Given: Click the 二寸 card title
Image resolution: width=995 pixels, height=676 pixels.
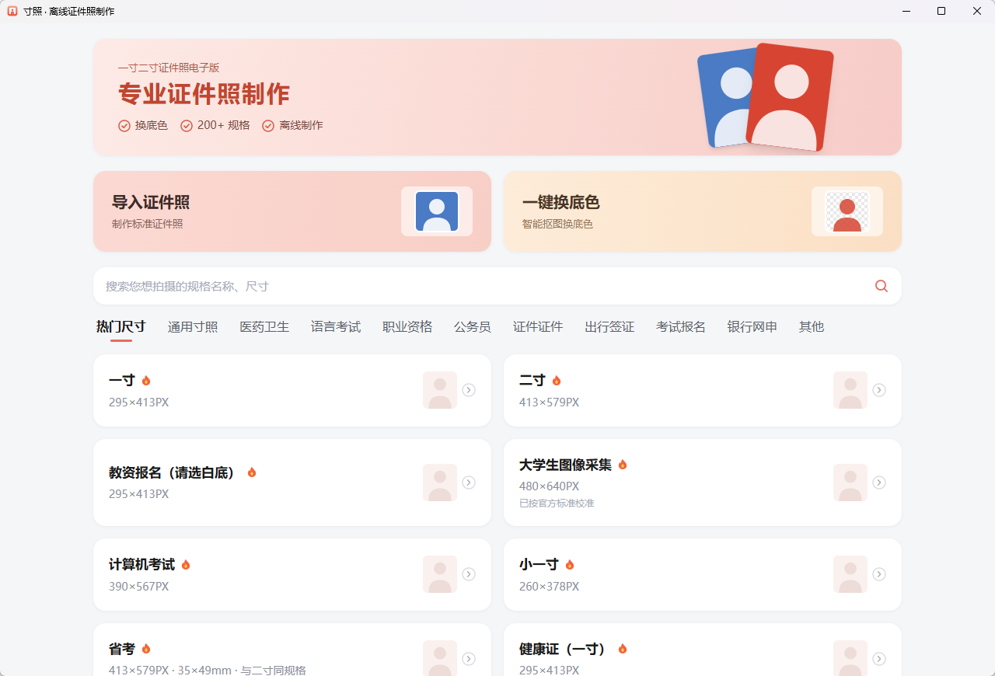Looking at the screenshot, I should coord(532,381).
